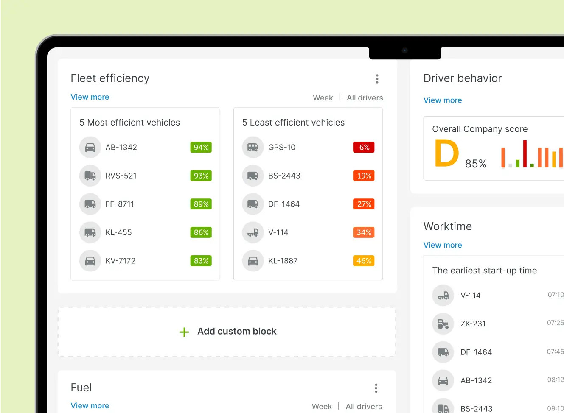Click the 94% efficiency badge for AB-1342
Image resolution: width=564 pixels, height=413 pixels.
201,148
